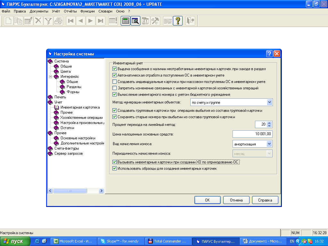Click the EN language indicator in tray
Screen dimensions: 328x246
[x=292, y=241]
